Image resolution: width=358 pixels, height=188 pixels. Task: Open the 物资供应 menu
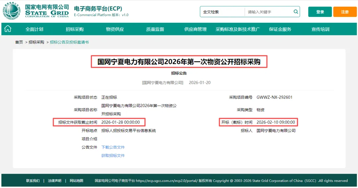point(115,29)
